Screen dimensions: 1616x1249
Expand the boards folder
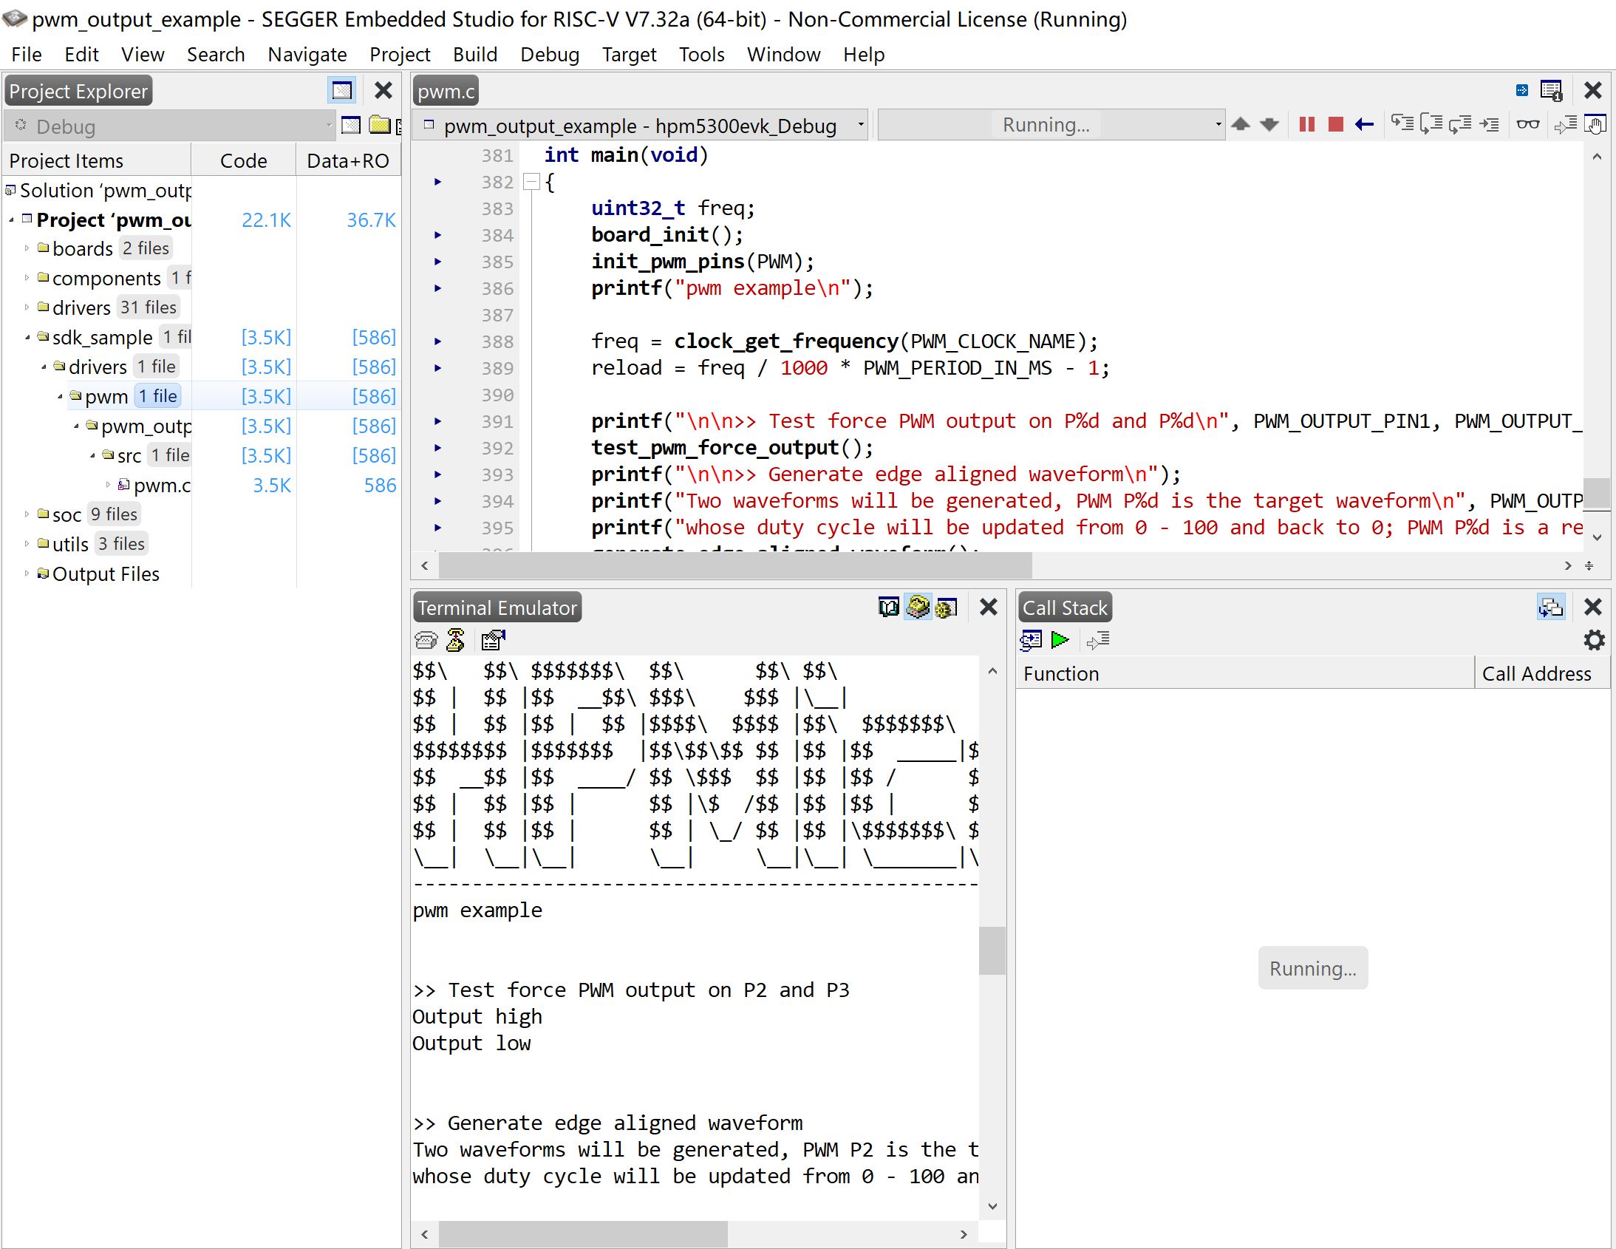(x=27, y=248)
